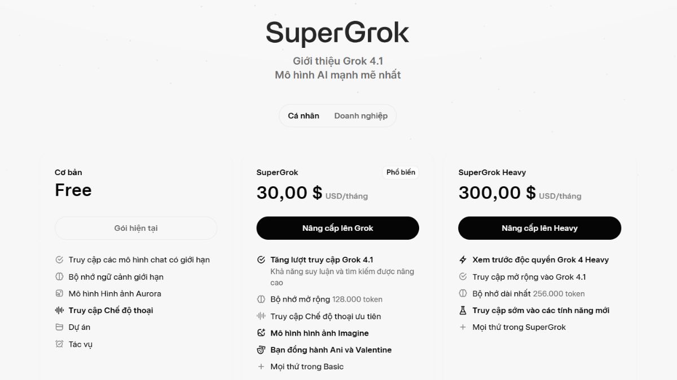Click the checkmark beside Tăng lượt truy cập Grok 4.1
This screenshot has width=677, height=380.
261,260
